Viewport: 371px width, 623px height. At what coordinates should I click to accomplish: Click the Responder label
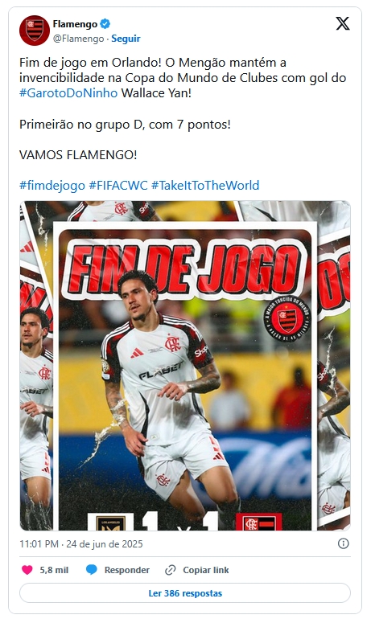coord(127,570)
